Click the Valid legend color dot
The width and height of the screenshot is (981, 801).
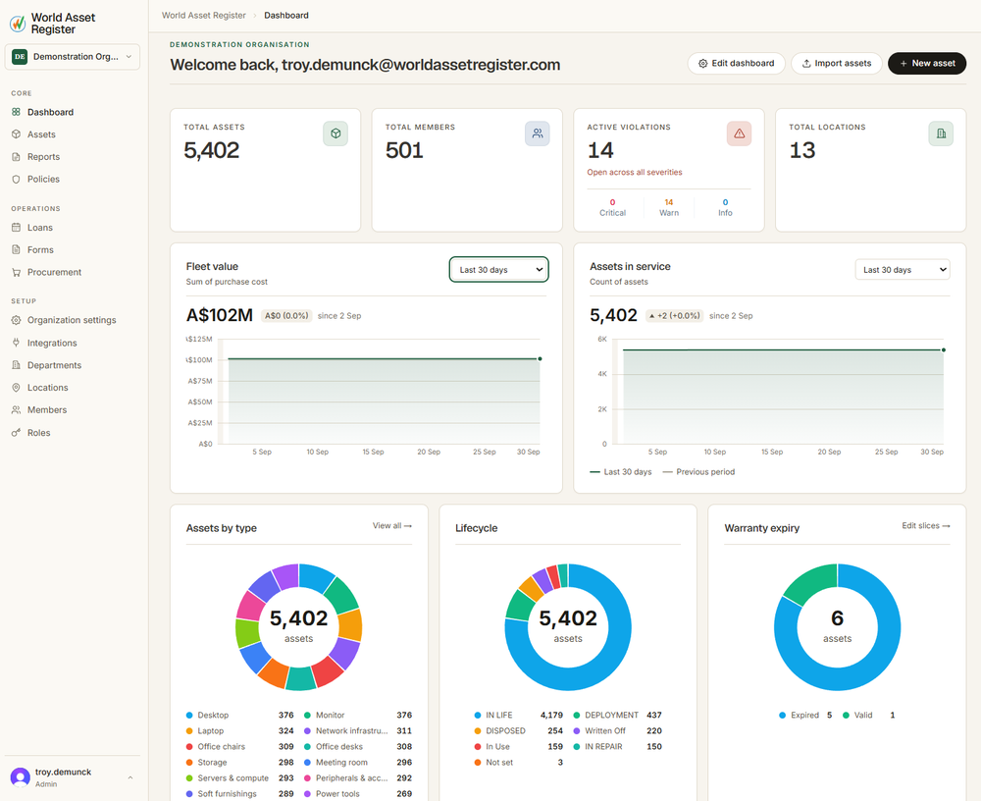(846, 716)
